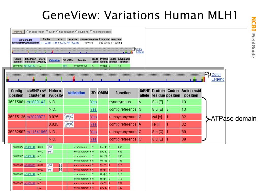
Task: Click contig position cell 37032029
Action: pyautogui.click(x=18, y=165)
